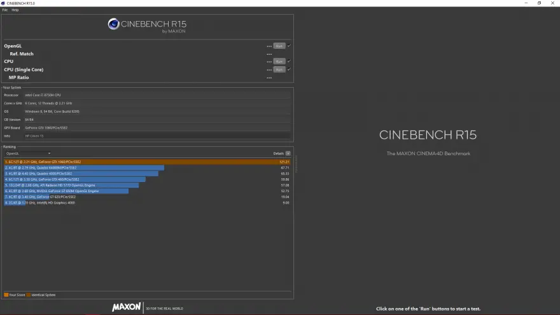560x315 pixels.
Task: Open the OpenGL ranking type dropdown
Action: (x=28, y=153)
